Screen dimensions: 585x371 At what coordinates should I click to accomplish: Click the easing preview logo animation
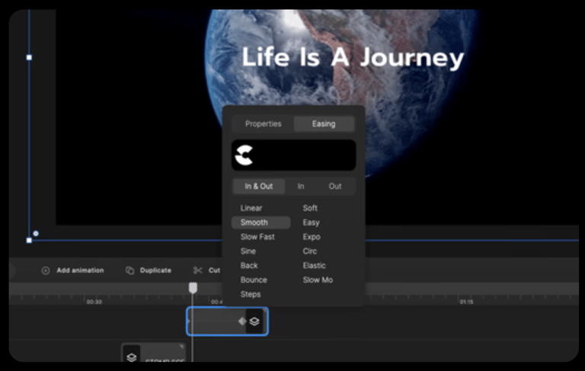[x=244, y=155]
